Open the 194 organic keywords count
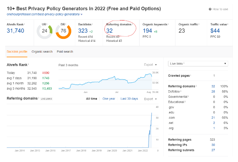238x162 pixels. pos(147,31)
